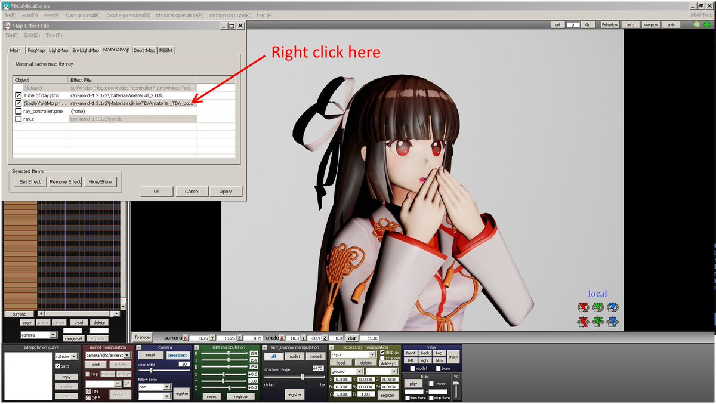Click the Map Effect File window icon

(7, 26)
